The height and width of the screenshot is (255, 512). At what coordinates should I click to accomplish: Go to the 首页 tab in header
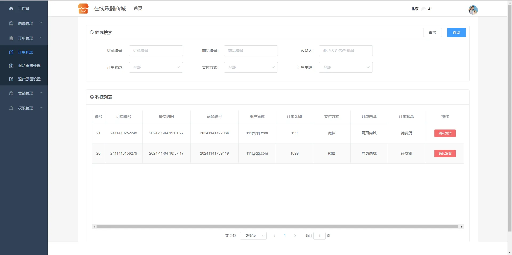(x=138, y=9)
